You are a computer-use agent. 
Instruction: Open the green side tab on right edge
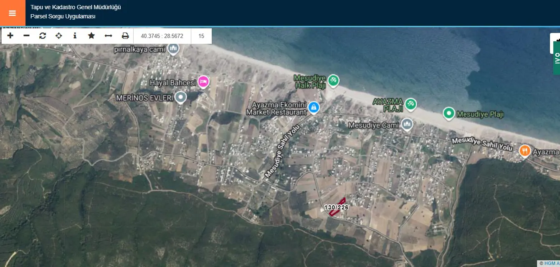click(557, 58)
